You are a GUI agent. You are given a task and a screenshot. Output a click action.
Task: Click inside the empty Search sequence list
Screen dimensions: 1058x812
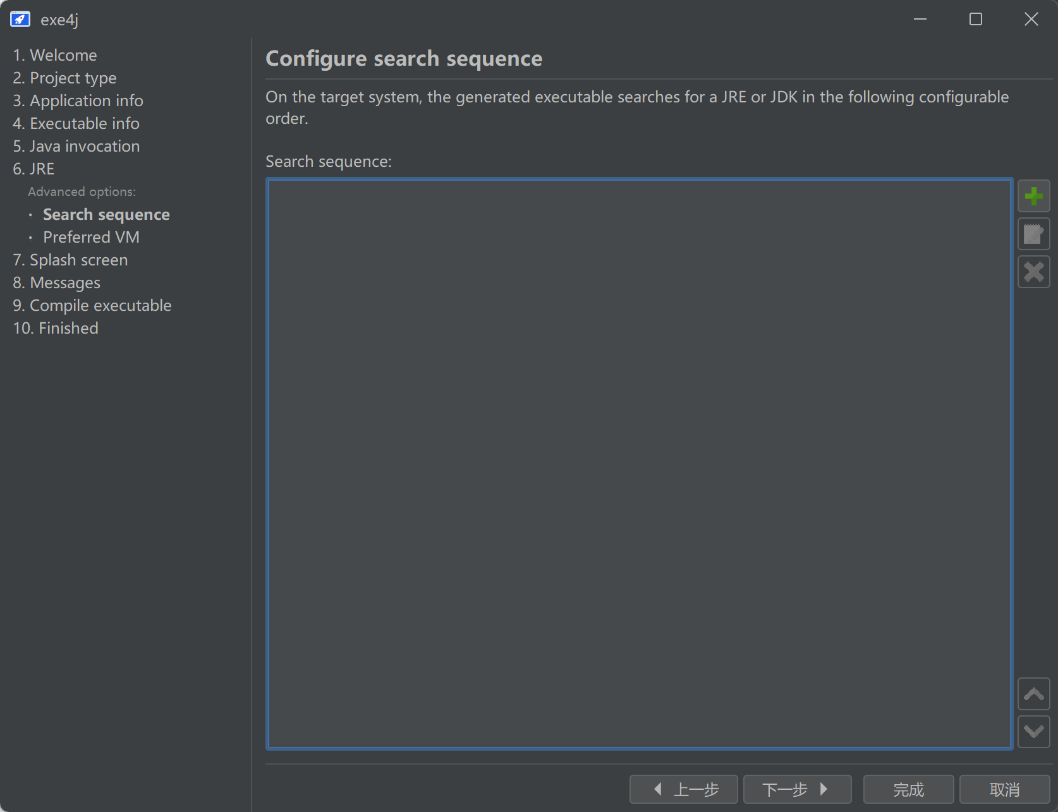coord(638,464)
